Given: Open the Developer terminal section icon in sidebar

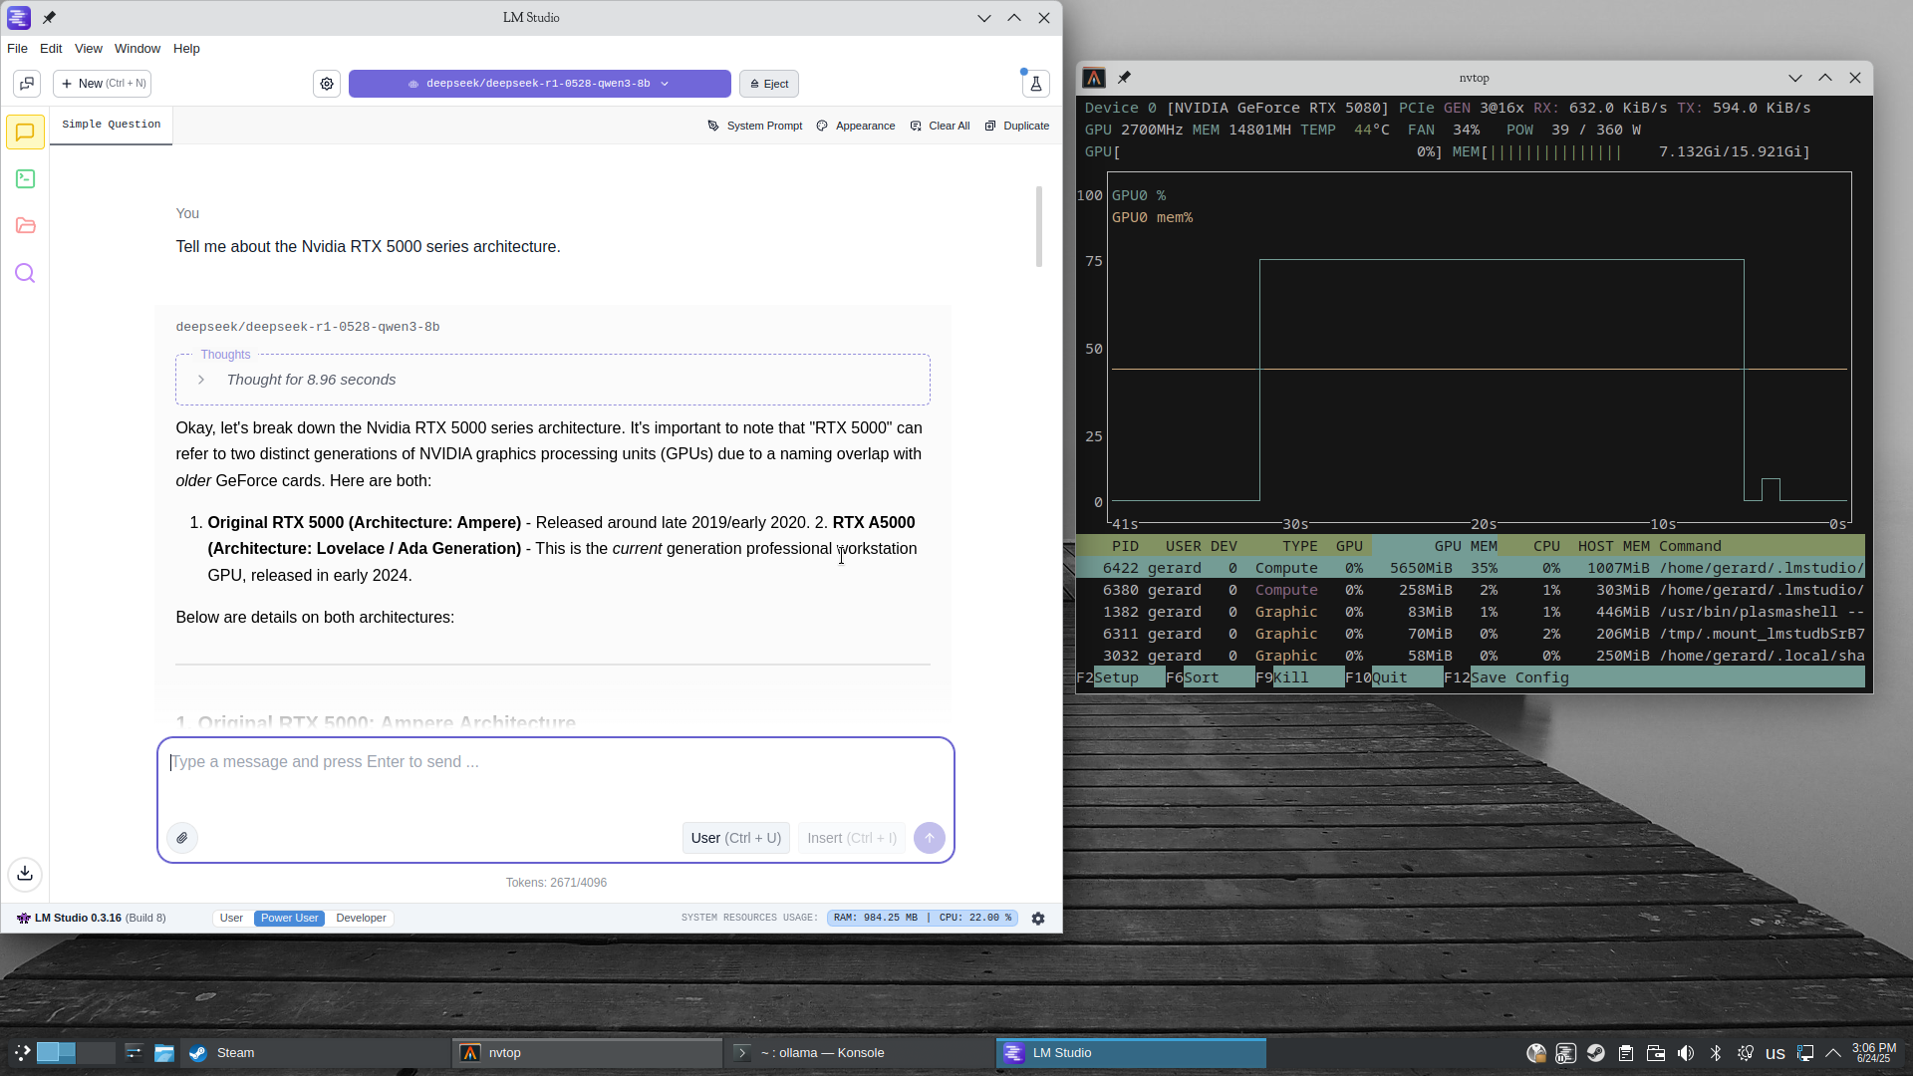Looking at the screenshot, I should [x=25, y=179].
